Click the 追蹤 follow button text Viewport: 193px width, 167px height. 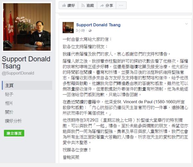click(x=90, y=6)
